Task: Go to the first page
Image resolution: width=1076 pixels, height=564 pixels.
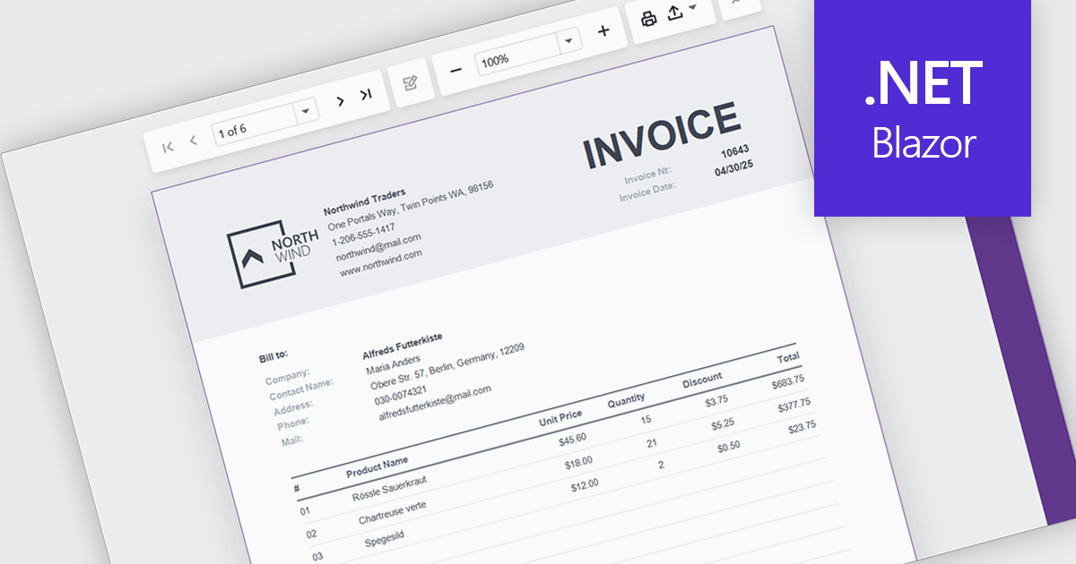Action: (x=168, y=147)
